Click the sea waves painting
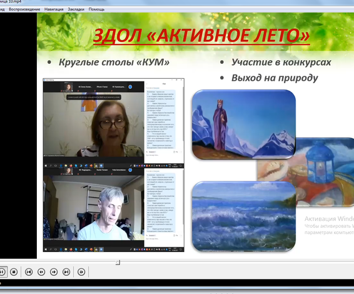 point(244,216)
